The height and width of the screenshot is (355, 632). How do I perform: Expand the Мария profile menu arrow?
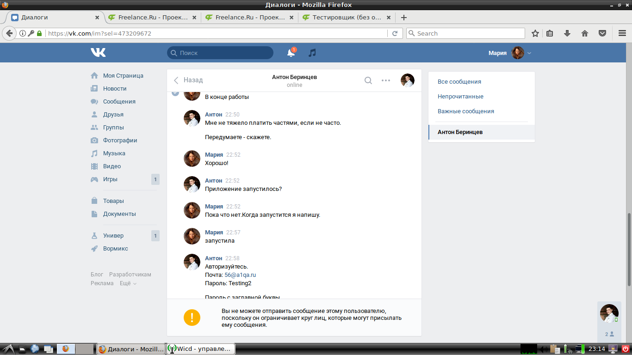[x=529, y=53]
